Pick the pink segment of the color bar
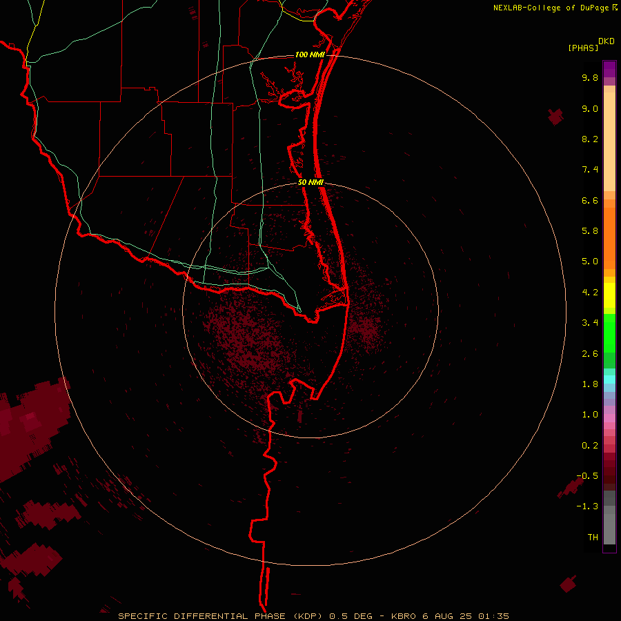The width and height of the screenshot is (621, 621). [609, 418]
